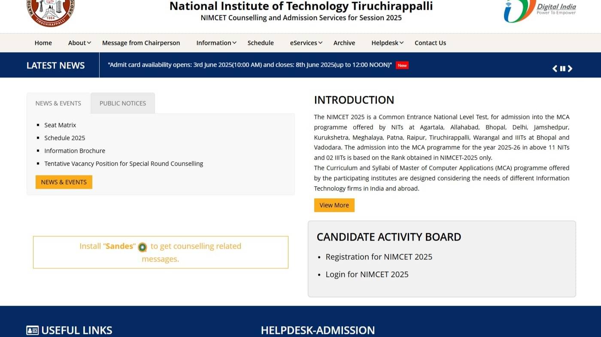Screen dimensions: 601x337
Task: Click the Information Brochure list entry
Action: pos(75,151)
